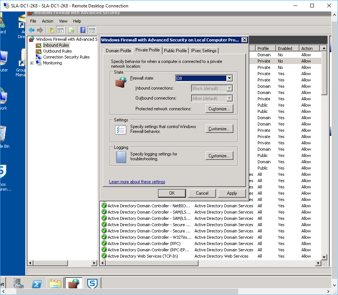
Task: Click rules list horizontal scroll left arrow
Action: (x=103, y=263)
